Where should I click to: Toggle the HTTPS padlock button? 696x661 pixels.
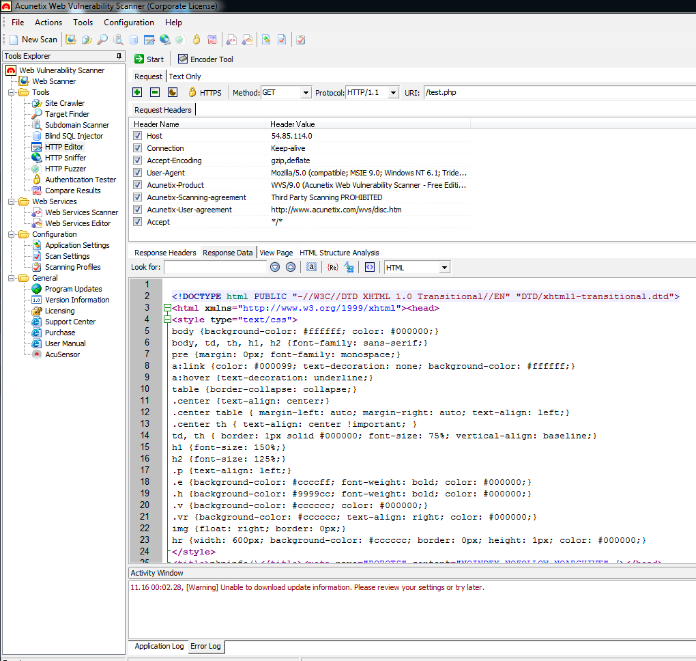pyautogui.click(x=205, y=92)
